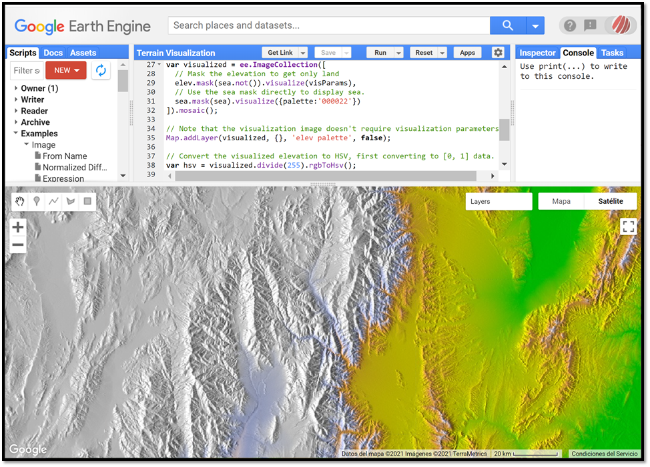Screen dimensions: 650x467
Task: Zoom in on the map
Action: (x=18, y=227)
